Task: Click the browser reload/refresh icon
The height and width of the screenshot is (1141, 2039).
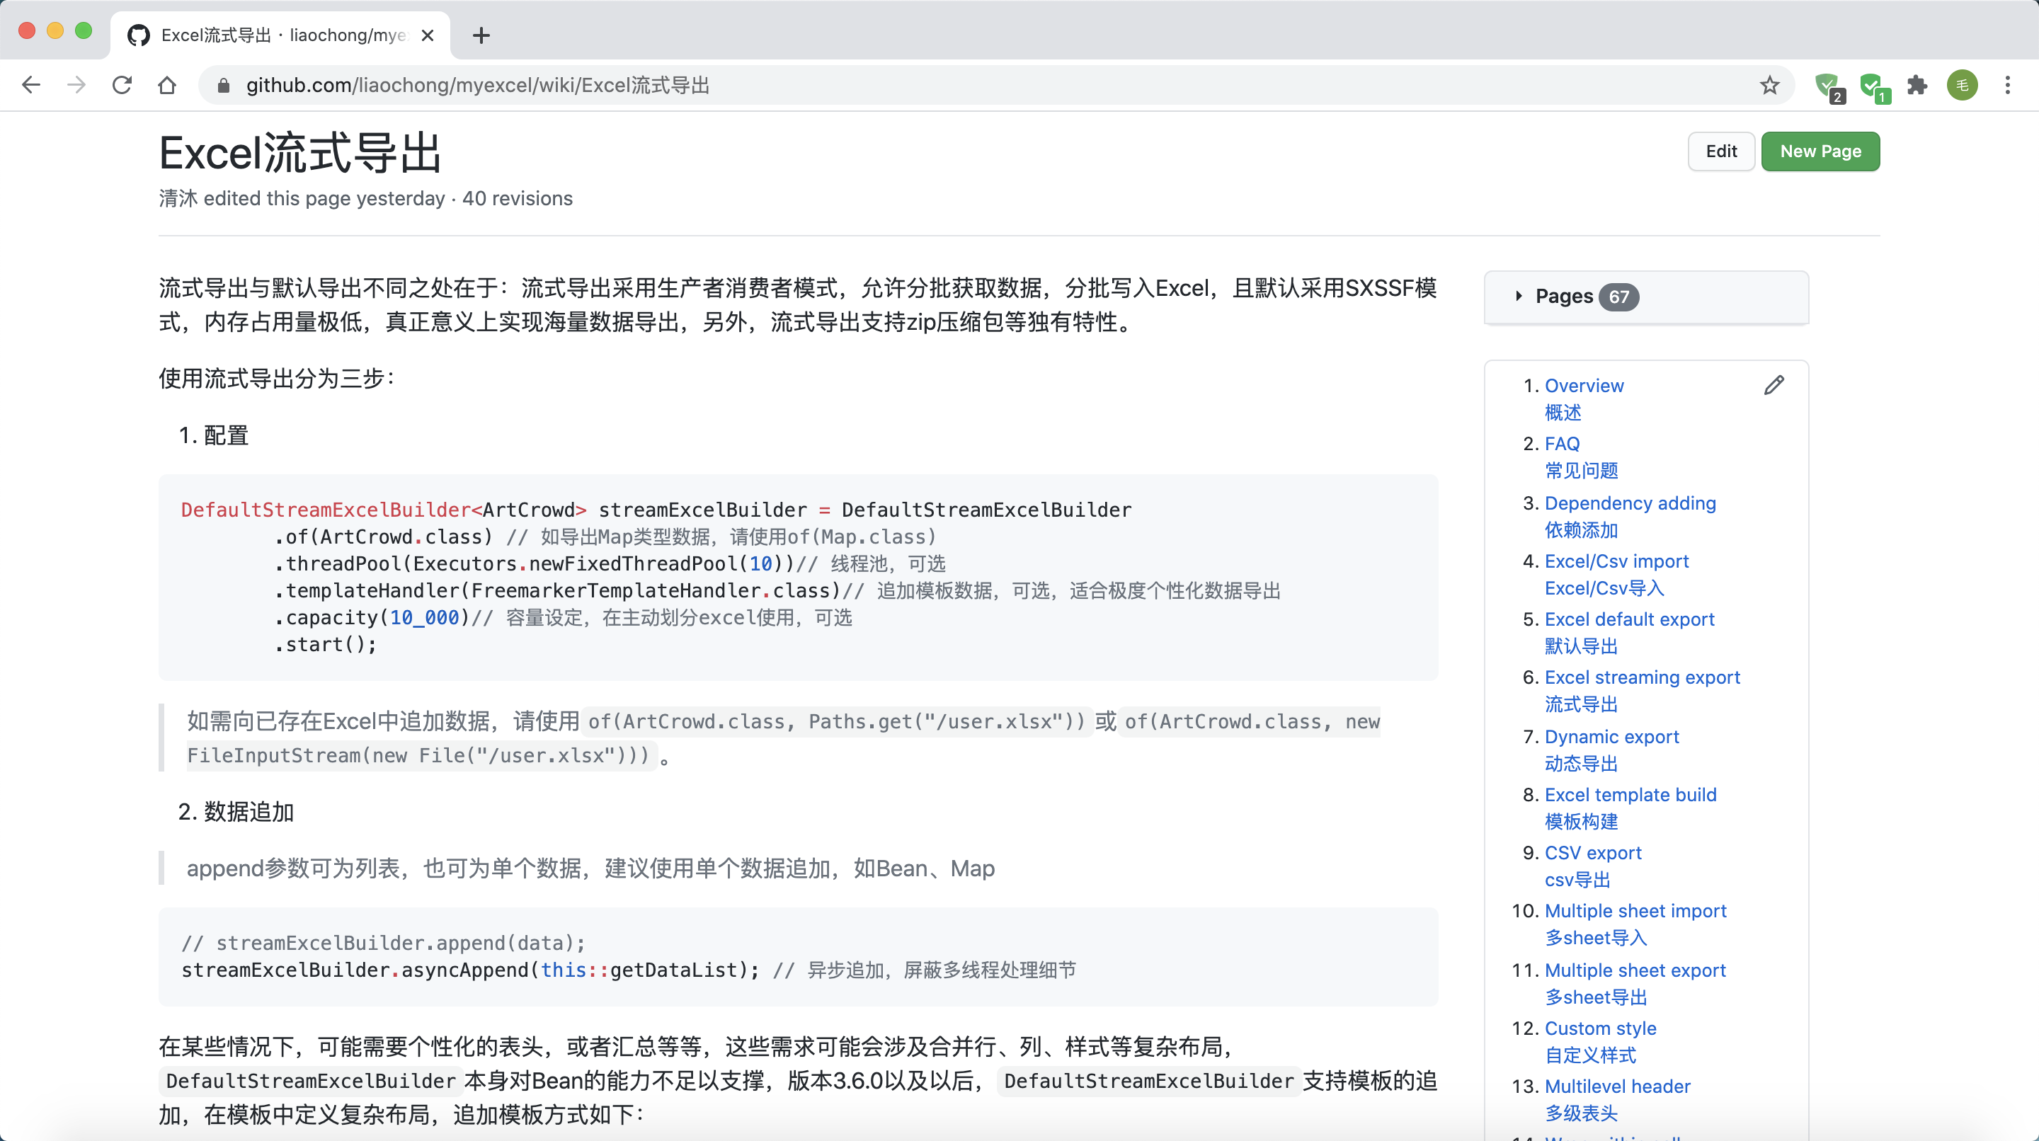Action: click(x=123, y=86)
